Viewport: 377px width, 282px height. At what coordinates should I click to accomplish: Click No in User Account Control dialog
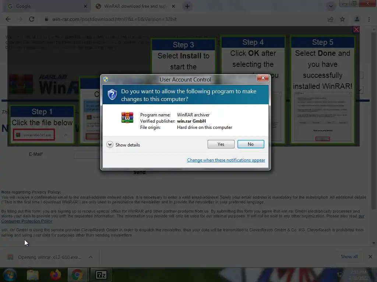tap(250, 144)
